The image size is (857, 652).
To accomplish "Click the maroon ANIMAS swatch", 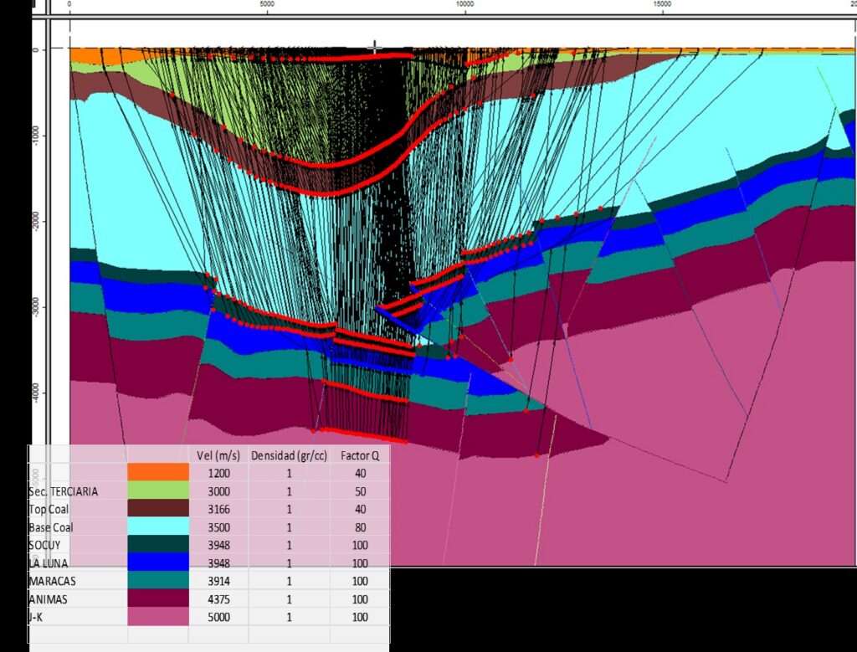I will tap(158, 599).
